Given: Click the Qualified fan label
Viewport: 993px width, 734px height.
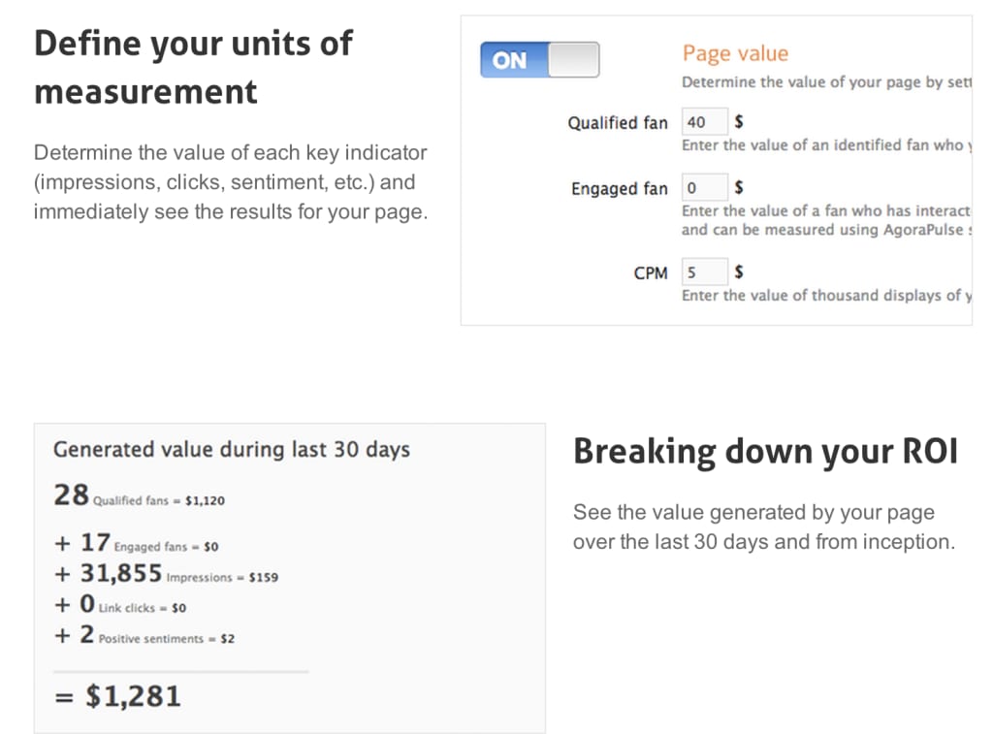Looking at the screenshot, I should point(618,123).
